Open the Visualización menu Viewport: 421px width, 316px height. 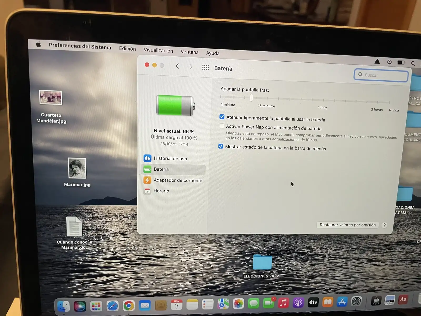[x=158, y=50]
